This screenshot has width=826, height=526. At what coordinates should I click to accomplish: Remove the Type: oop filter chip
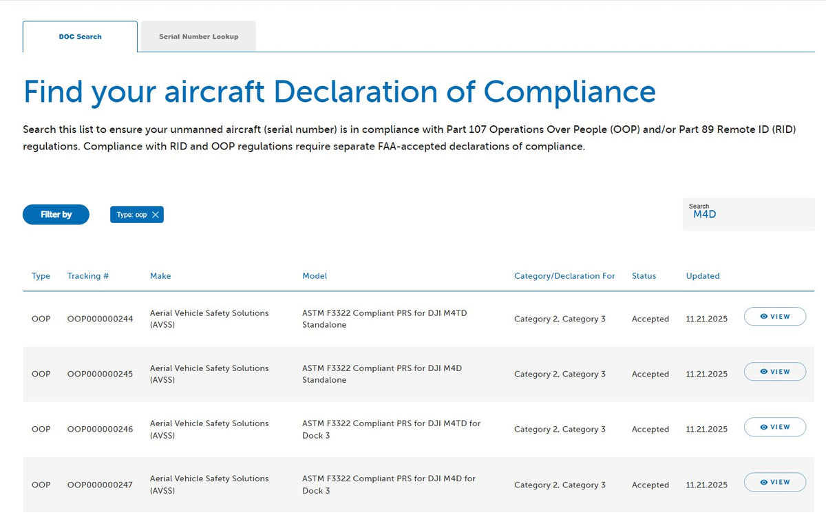tap(156, 215)
